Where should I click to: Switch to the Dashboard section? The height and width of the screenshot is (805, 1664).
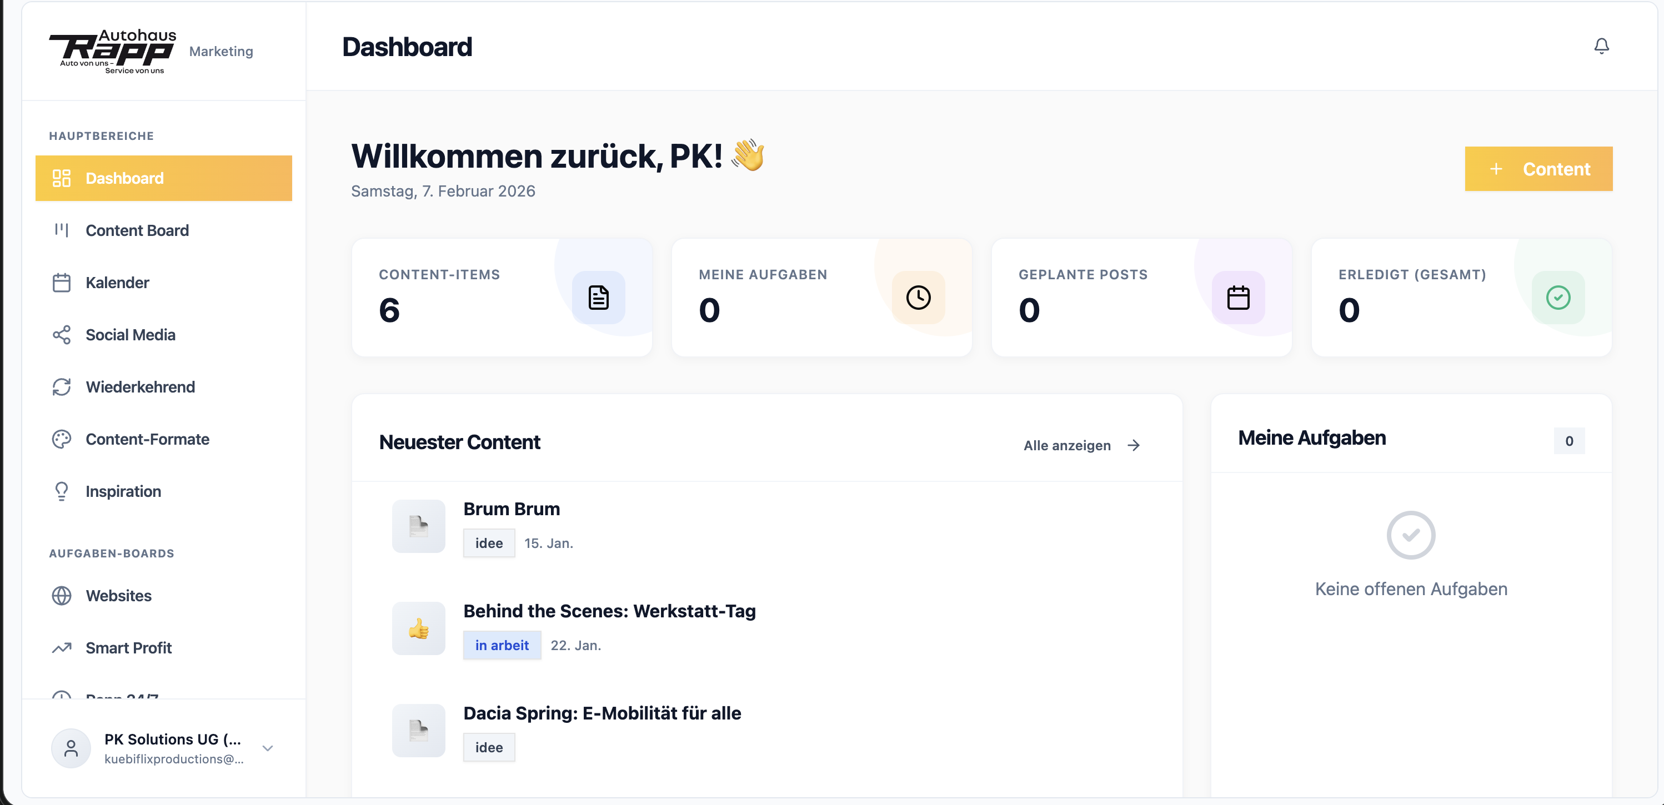[x=124, y=178]
